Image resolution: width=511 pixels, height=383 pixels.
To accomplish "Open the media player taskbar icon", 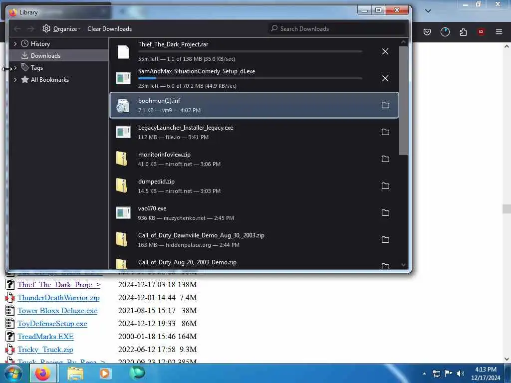I will 105,373.
